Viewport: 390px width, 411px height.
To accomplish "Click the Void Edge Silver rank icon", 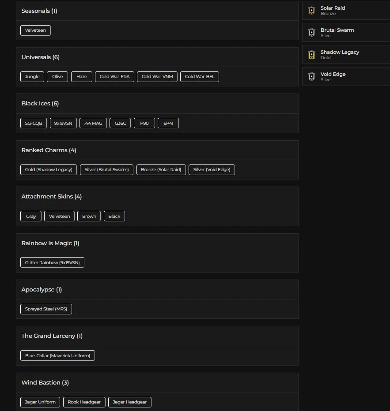I will pyautogui.click(x=311, y=77).
